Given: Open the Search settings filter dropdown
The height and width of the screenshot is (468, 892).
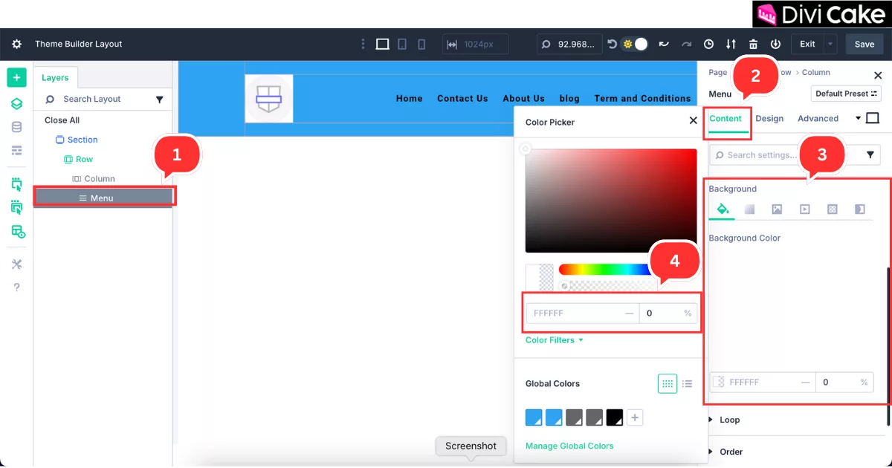Looking at the screenshot, I should 870,155.
